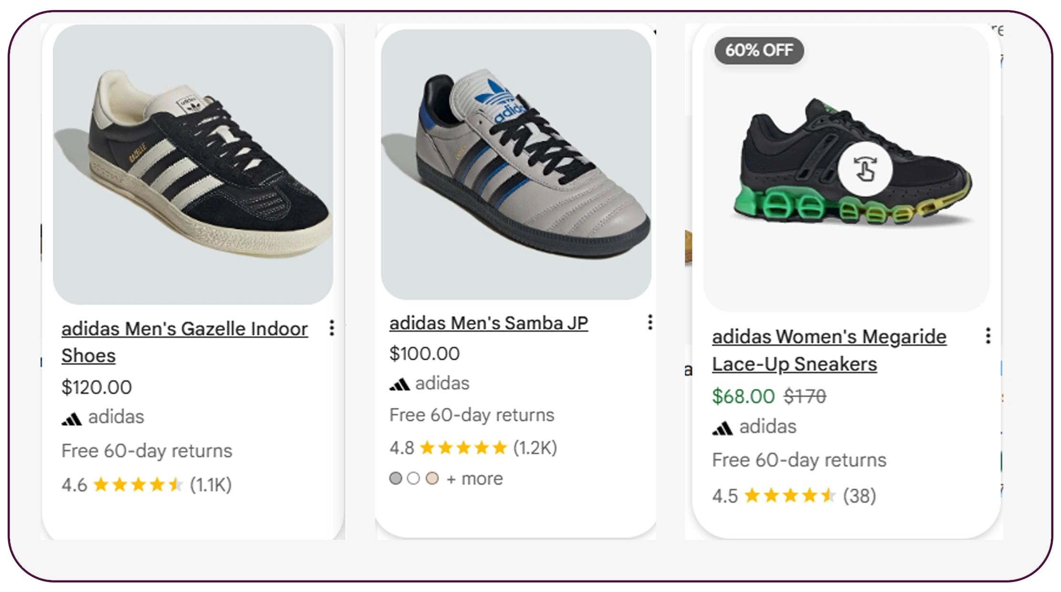Expand '+ more' color options for Samba
Screen dimensions: 1061x592
[474, 479]
